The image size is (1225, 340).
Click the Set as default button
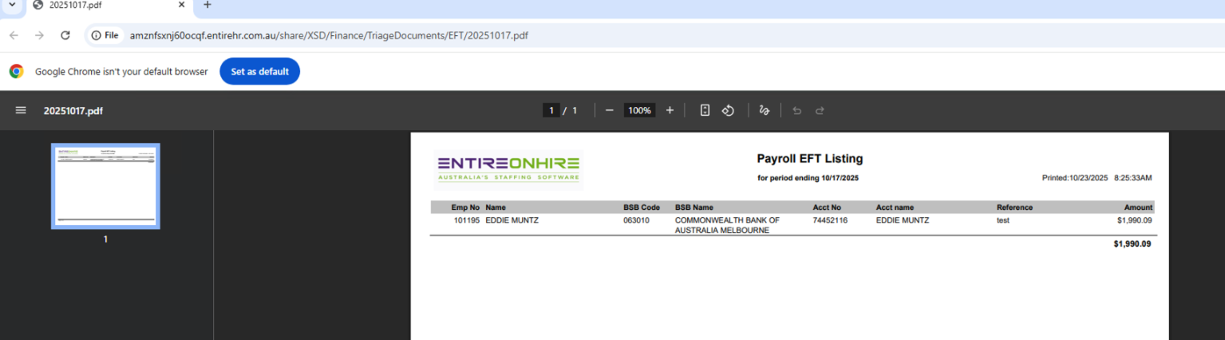(x=259, y=71)
